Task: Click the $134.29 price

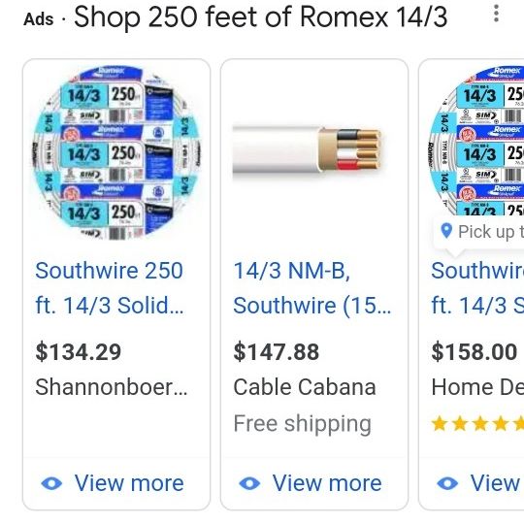Action: point(79,352)
